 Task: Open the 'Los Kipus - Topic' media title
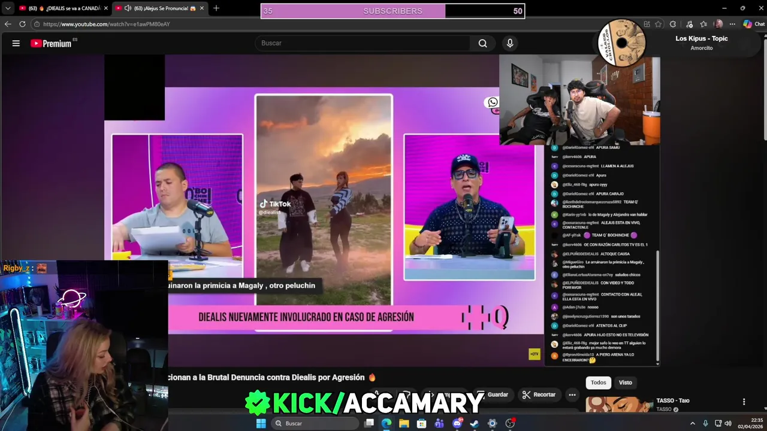point(702,38)
